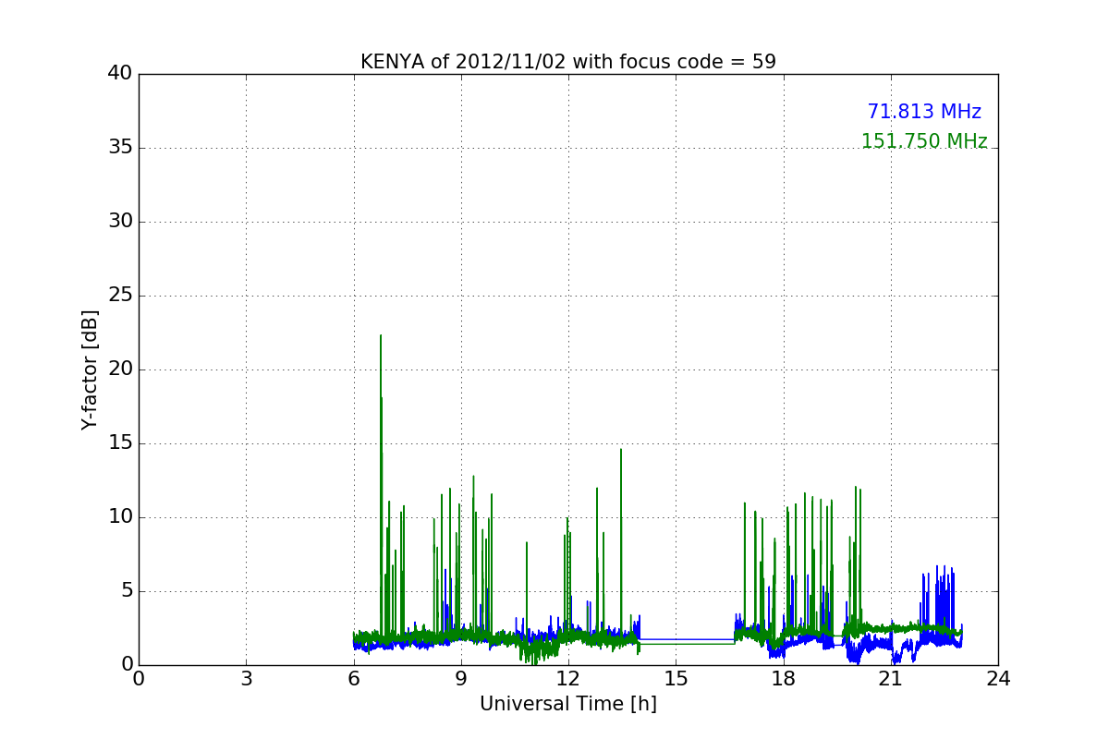Click the y-axis tick label 40
Image resolution: width=1109 pixels, height=739 pixels.
(120, 74)
